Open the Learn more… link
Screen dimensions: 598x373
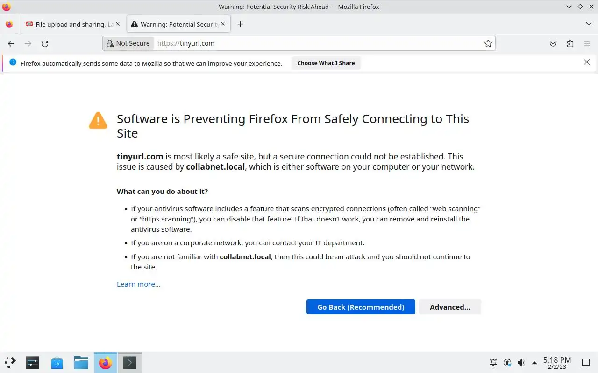click(138, 284)
